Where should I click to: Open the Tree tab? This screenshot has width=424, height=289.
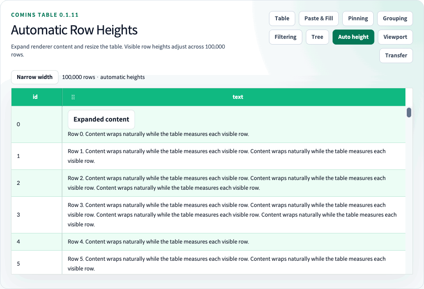(317, 37)
